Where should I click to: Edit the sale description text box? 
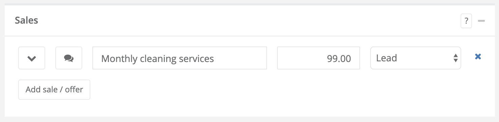pyautogui.click(x=180, y=58)
